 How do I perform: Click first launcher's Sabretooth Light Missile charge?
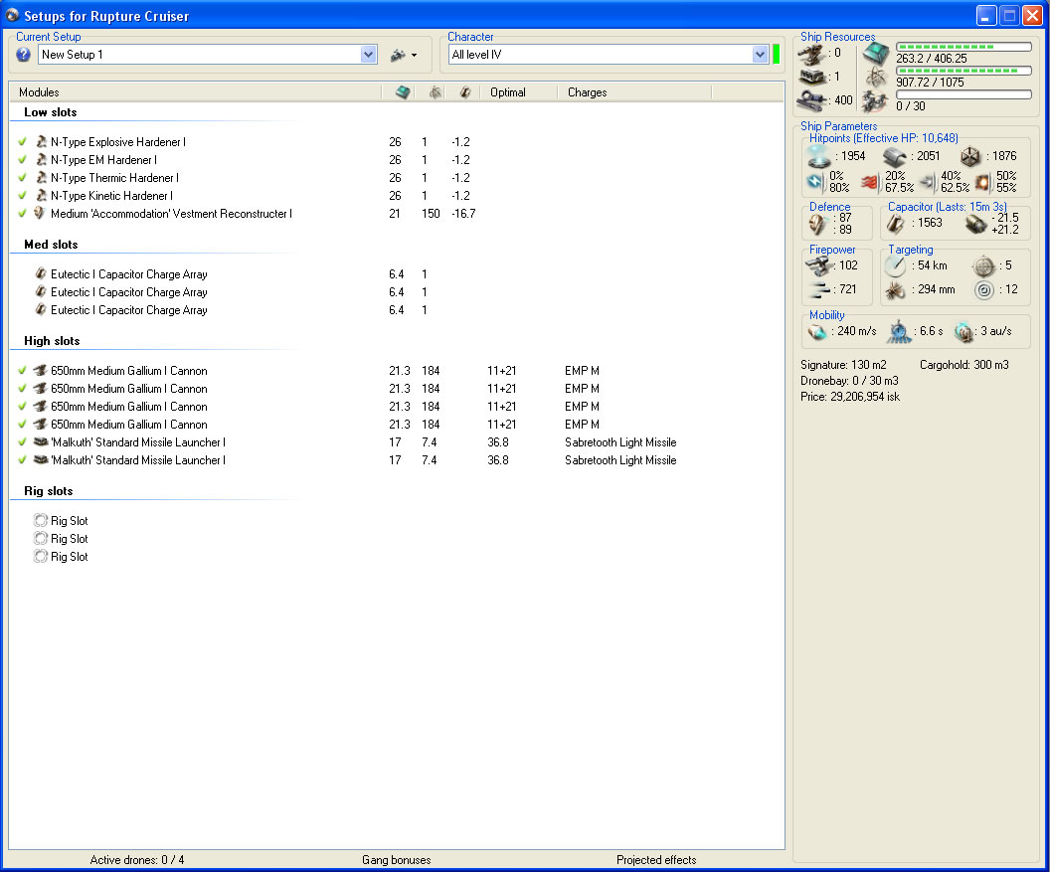[620, 442]
